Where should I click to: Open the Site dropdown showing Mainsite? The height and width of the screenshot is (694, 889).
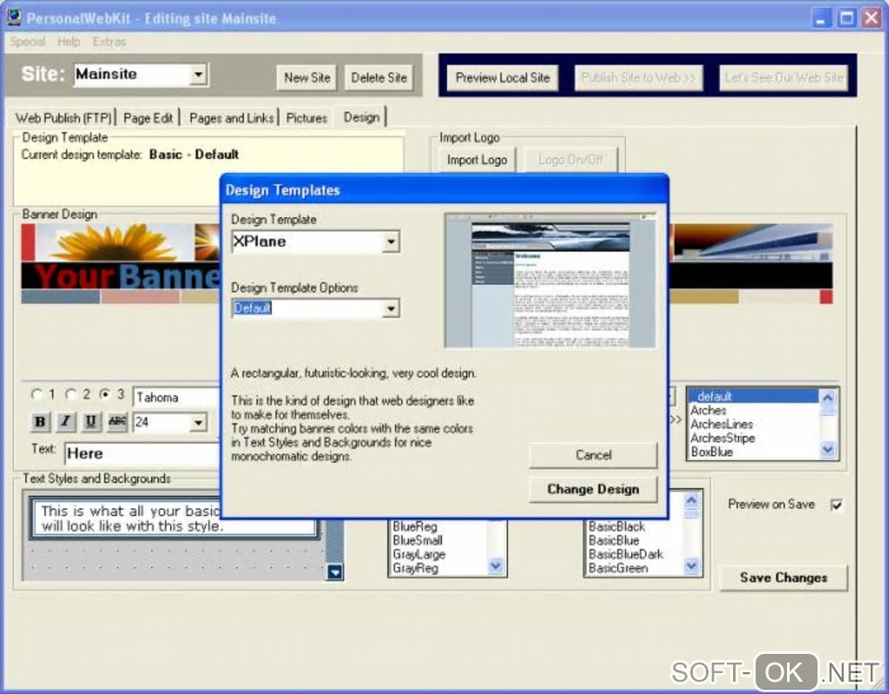click(x=198, y=74)
